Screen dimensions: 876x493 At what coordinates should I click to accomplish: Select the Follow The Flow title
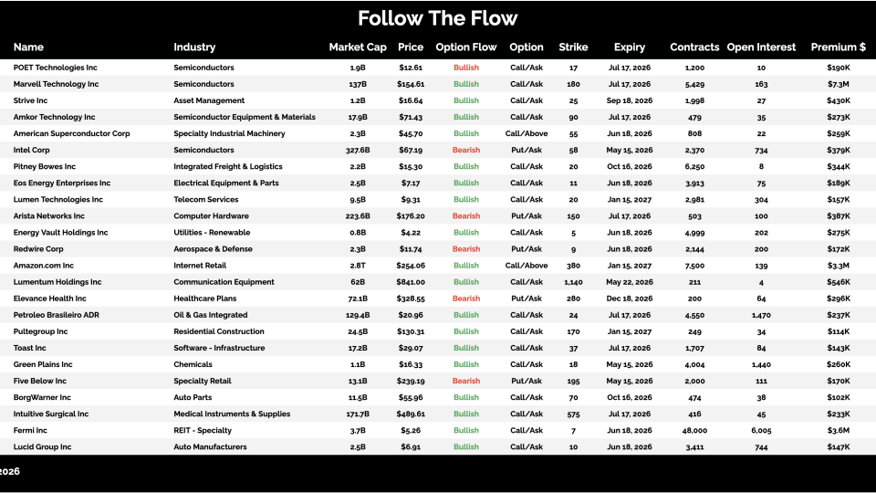(437, 18)
